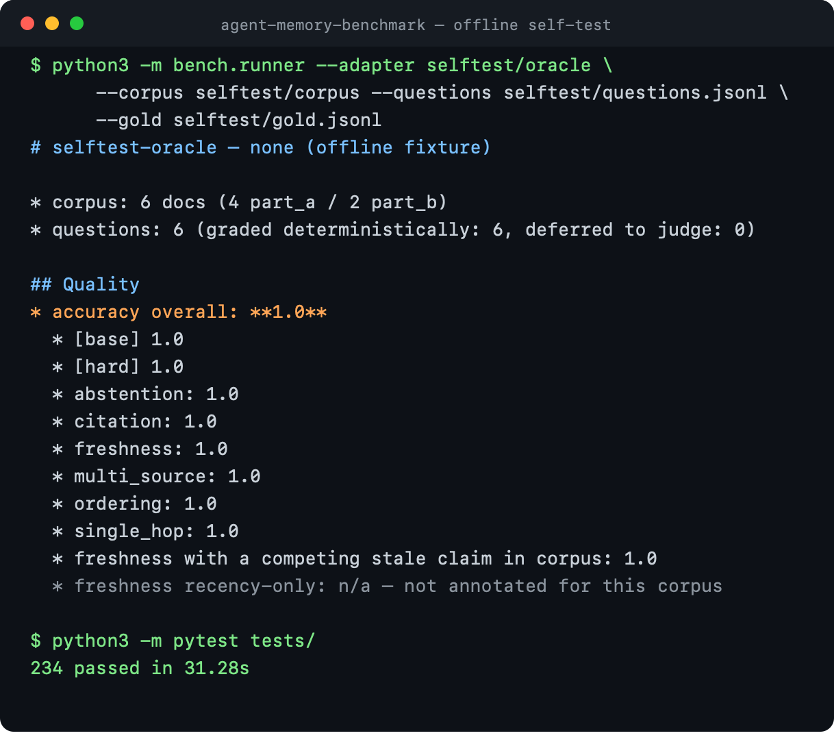Image resolution: width=834 pixels, height=742 pixels.
Task: Click the 'python3 -m pytest tests/' command
Action: coord(173,641)
